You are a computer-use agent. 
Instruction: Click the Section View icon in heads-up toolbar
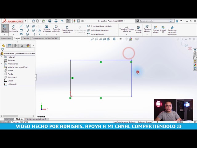pyautogui.click(x=104, y=39)
